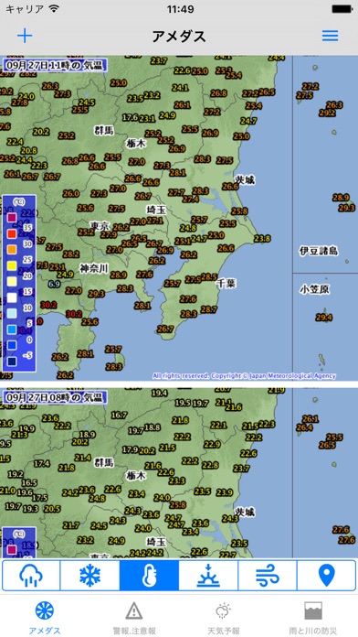This screenshot has height=637, width=358.
Task: Tap 栃木 label on the 08時 map
Action: click(136, 476)
